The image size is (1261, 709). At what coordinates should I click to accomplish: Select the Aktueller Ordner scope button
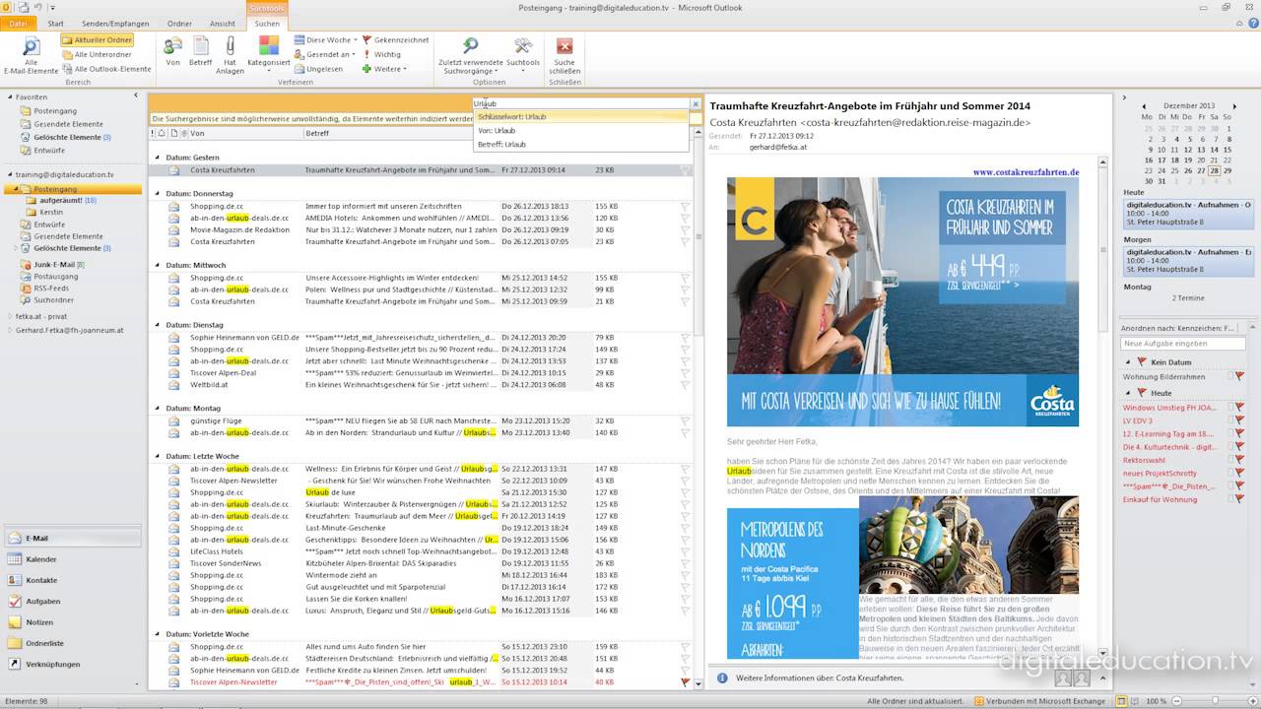point(98,40)
